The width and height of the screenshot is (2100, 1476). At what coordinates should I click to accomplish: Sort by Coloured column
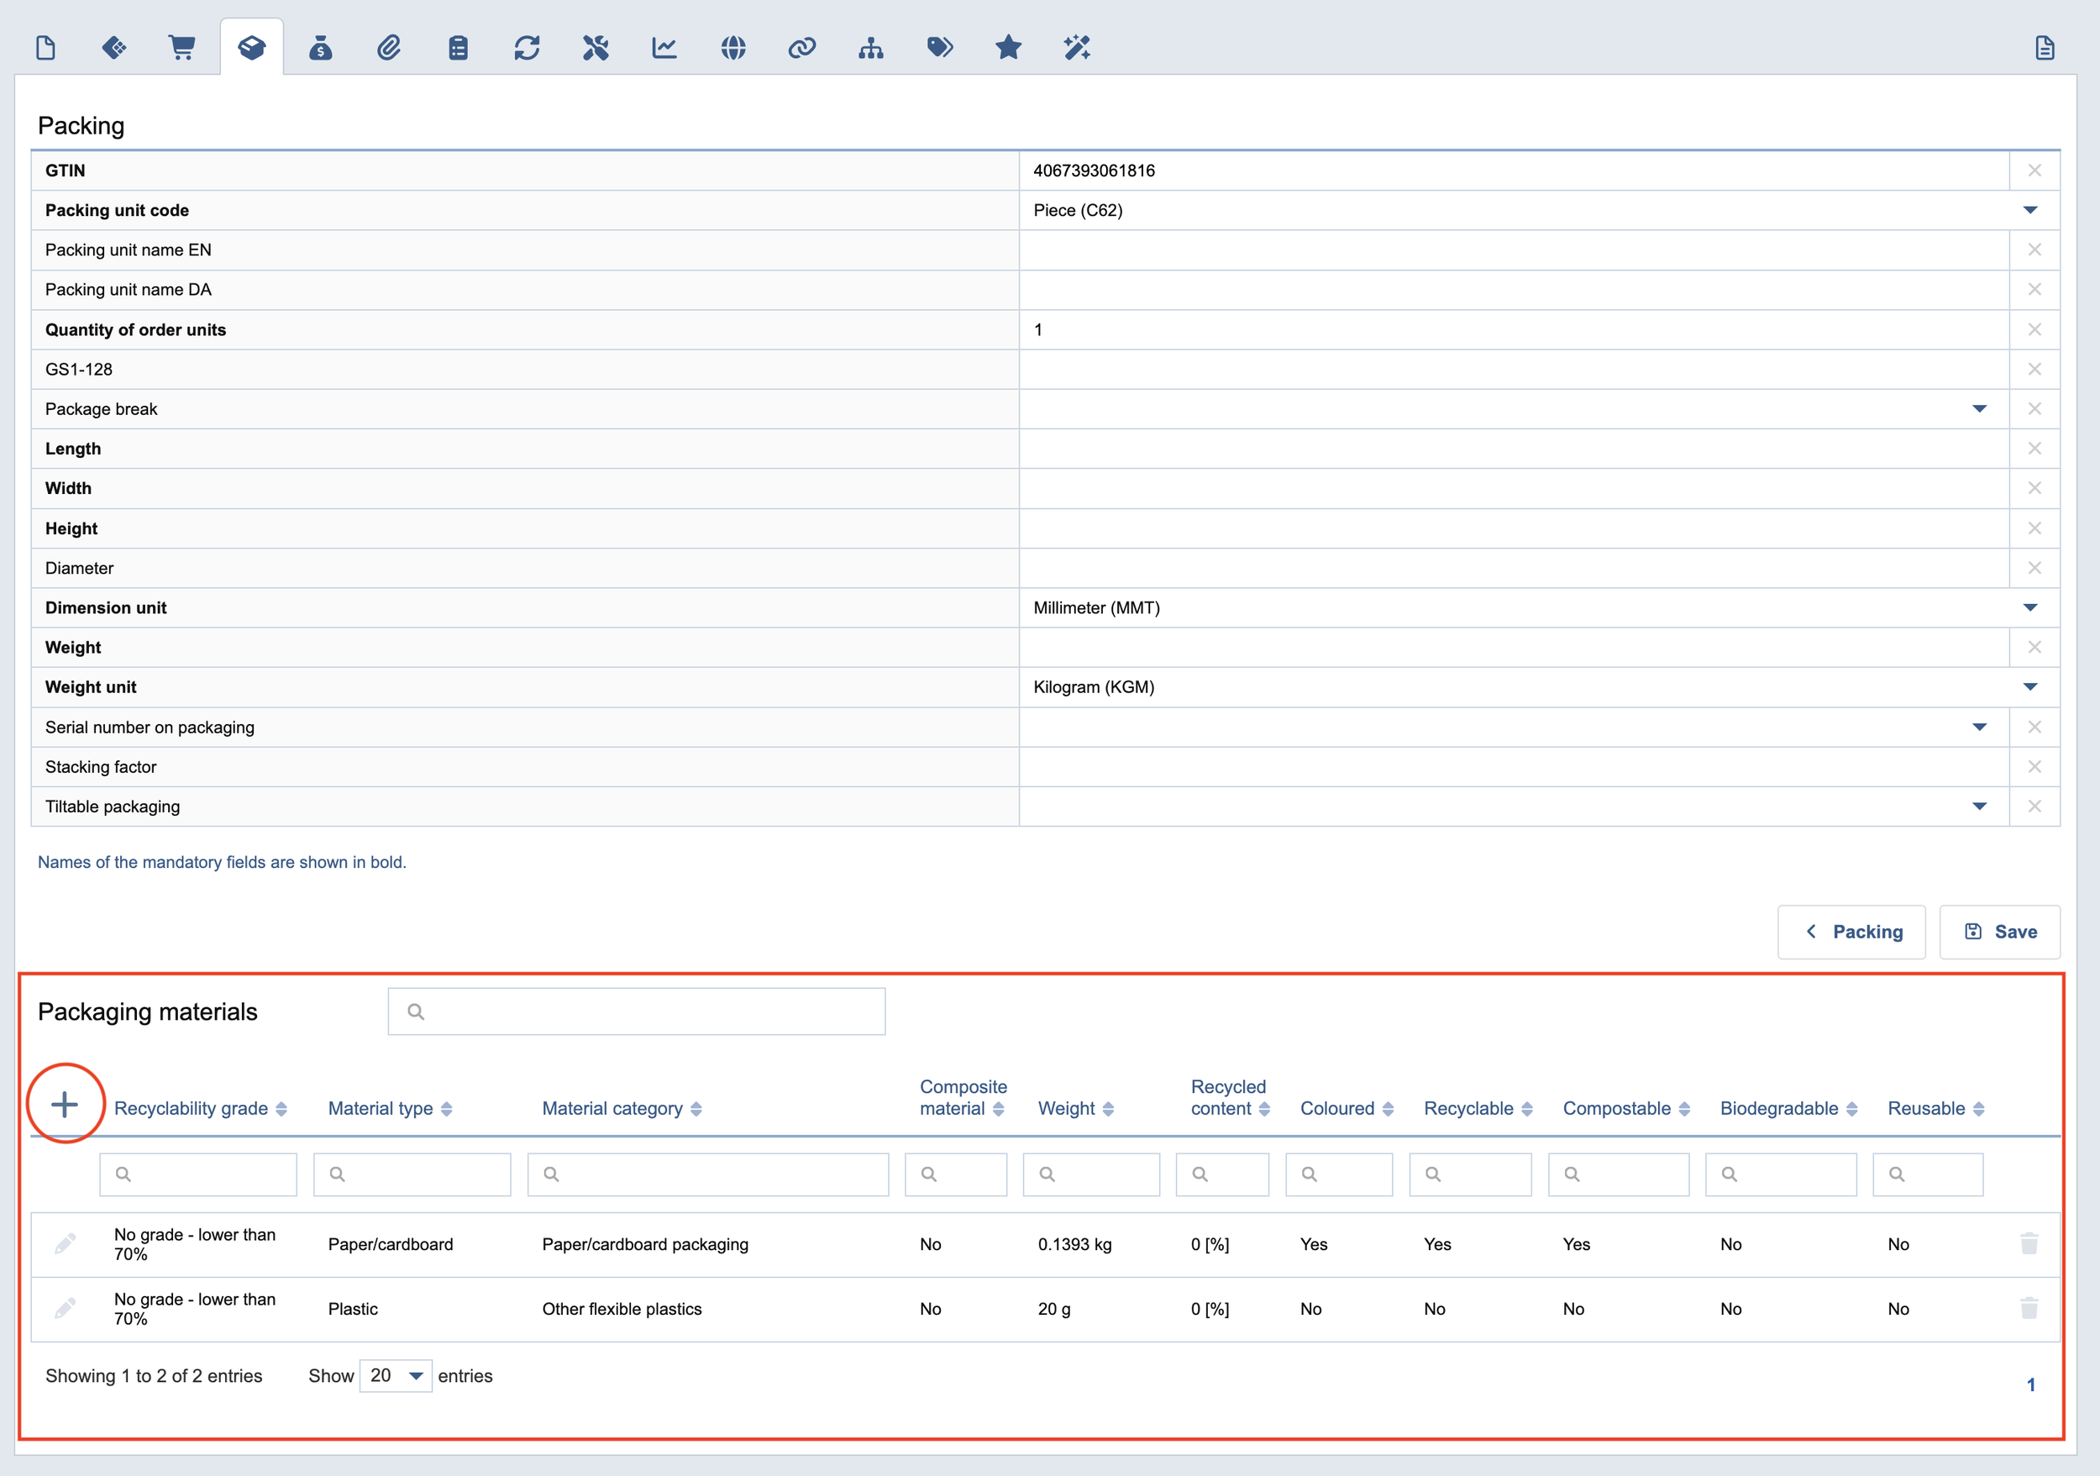pos(1347,1108)
